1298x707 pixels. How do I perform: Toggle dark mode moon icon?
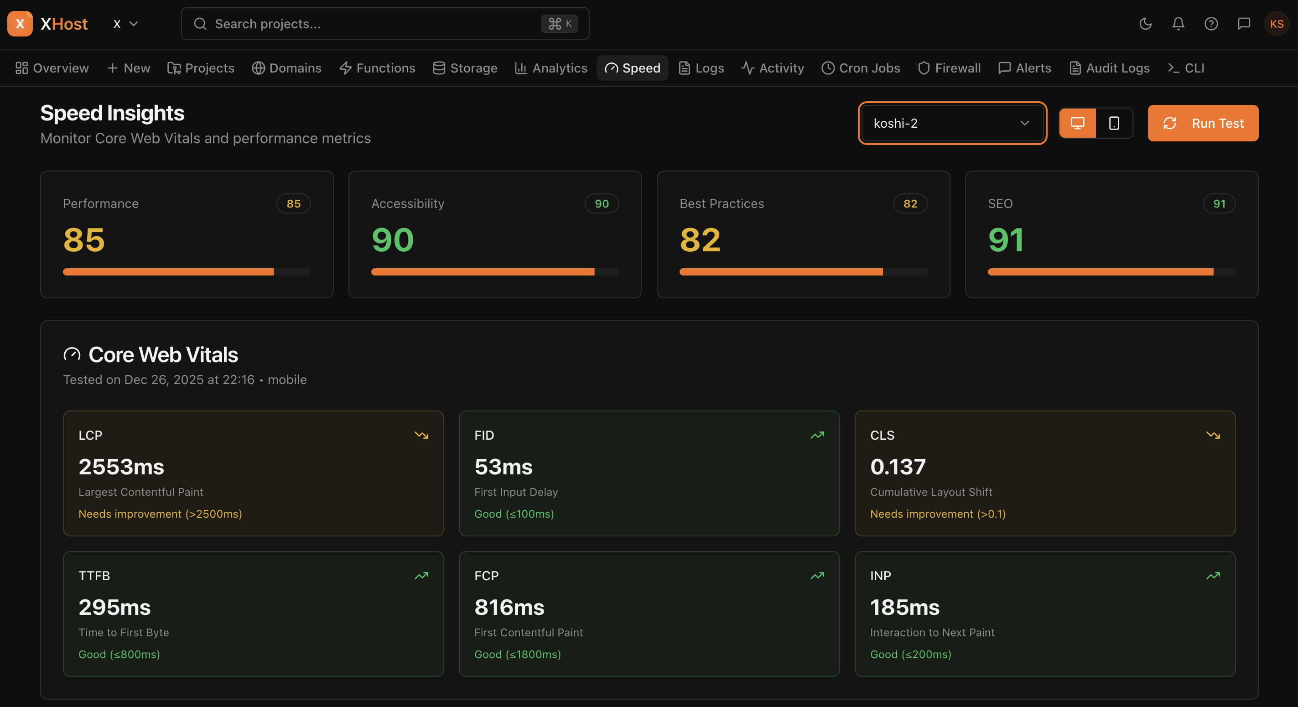tap(1145, 24)
